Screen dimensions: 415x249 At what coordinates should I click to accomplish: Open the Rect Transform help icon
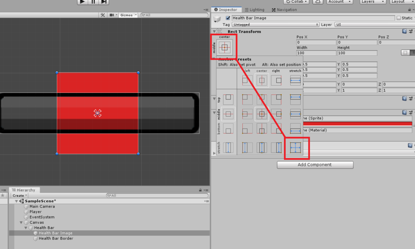tap(404, 31)
